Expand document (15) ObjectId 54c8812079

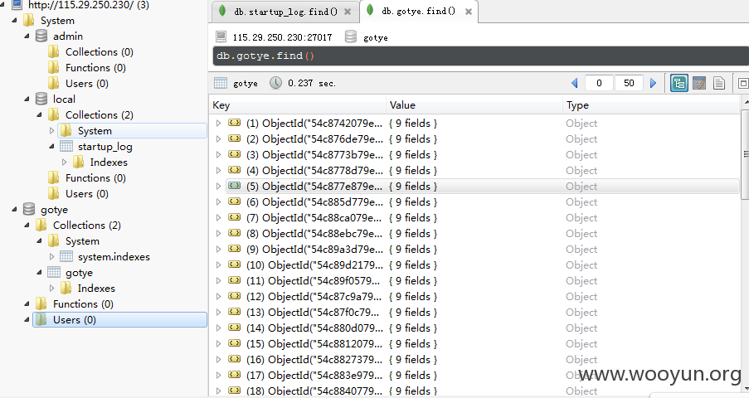218,344
